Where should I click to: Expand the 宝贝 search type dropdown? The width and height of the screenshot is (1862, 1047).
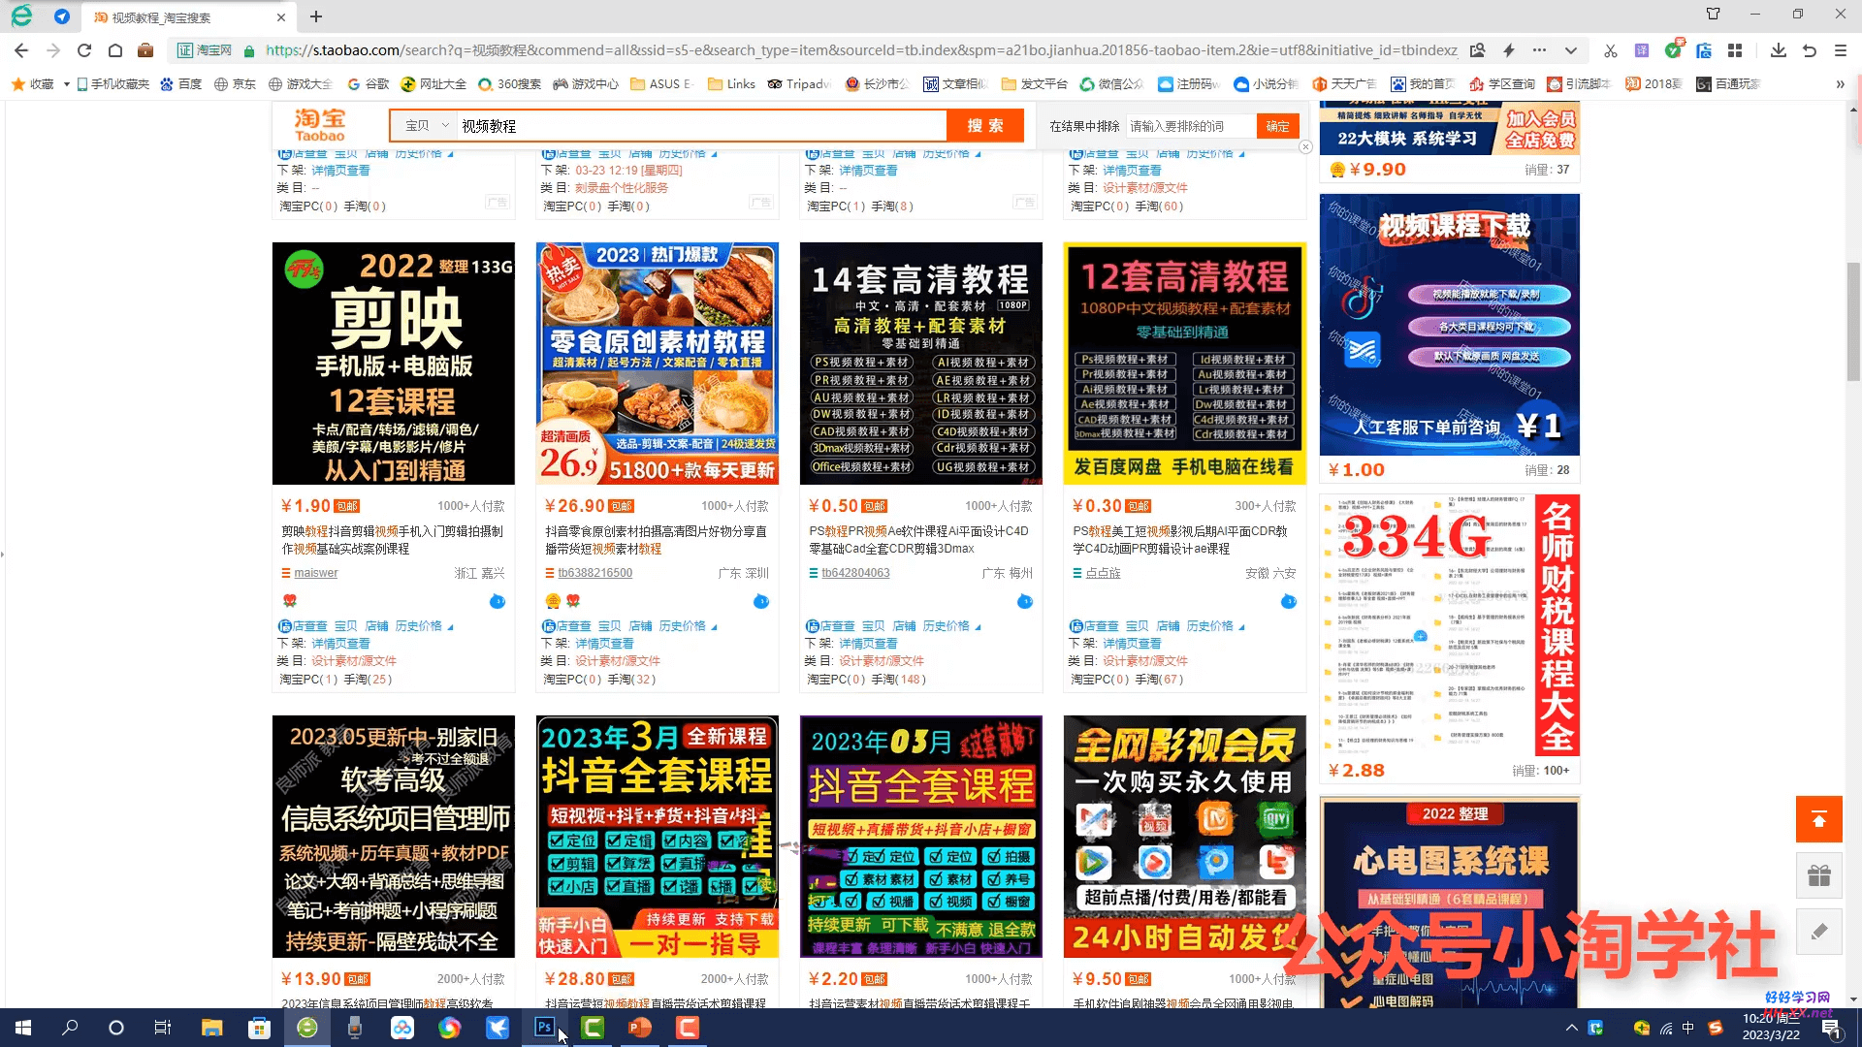click(427, 126)
